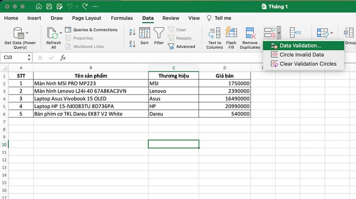The height and width of the screenshot is (199, 356).
Task: Click cell 'Màn hình MSI PRO MP223'
Action: [91, 83]
